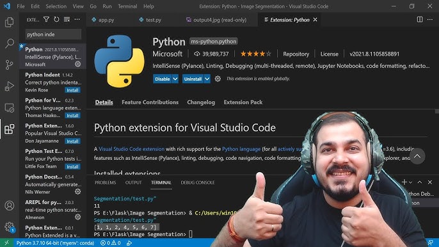Click the python inde search field

53,35
